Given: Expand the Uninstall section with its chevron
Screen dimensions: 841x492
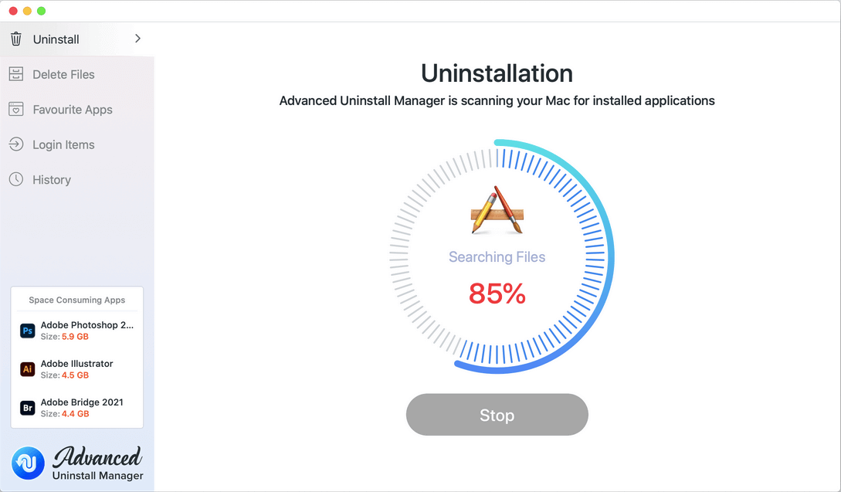Looking at the screenshot, I should coord(137,38).
